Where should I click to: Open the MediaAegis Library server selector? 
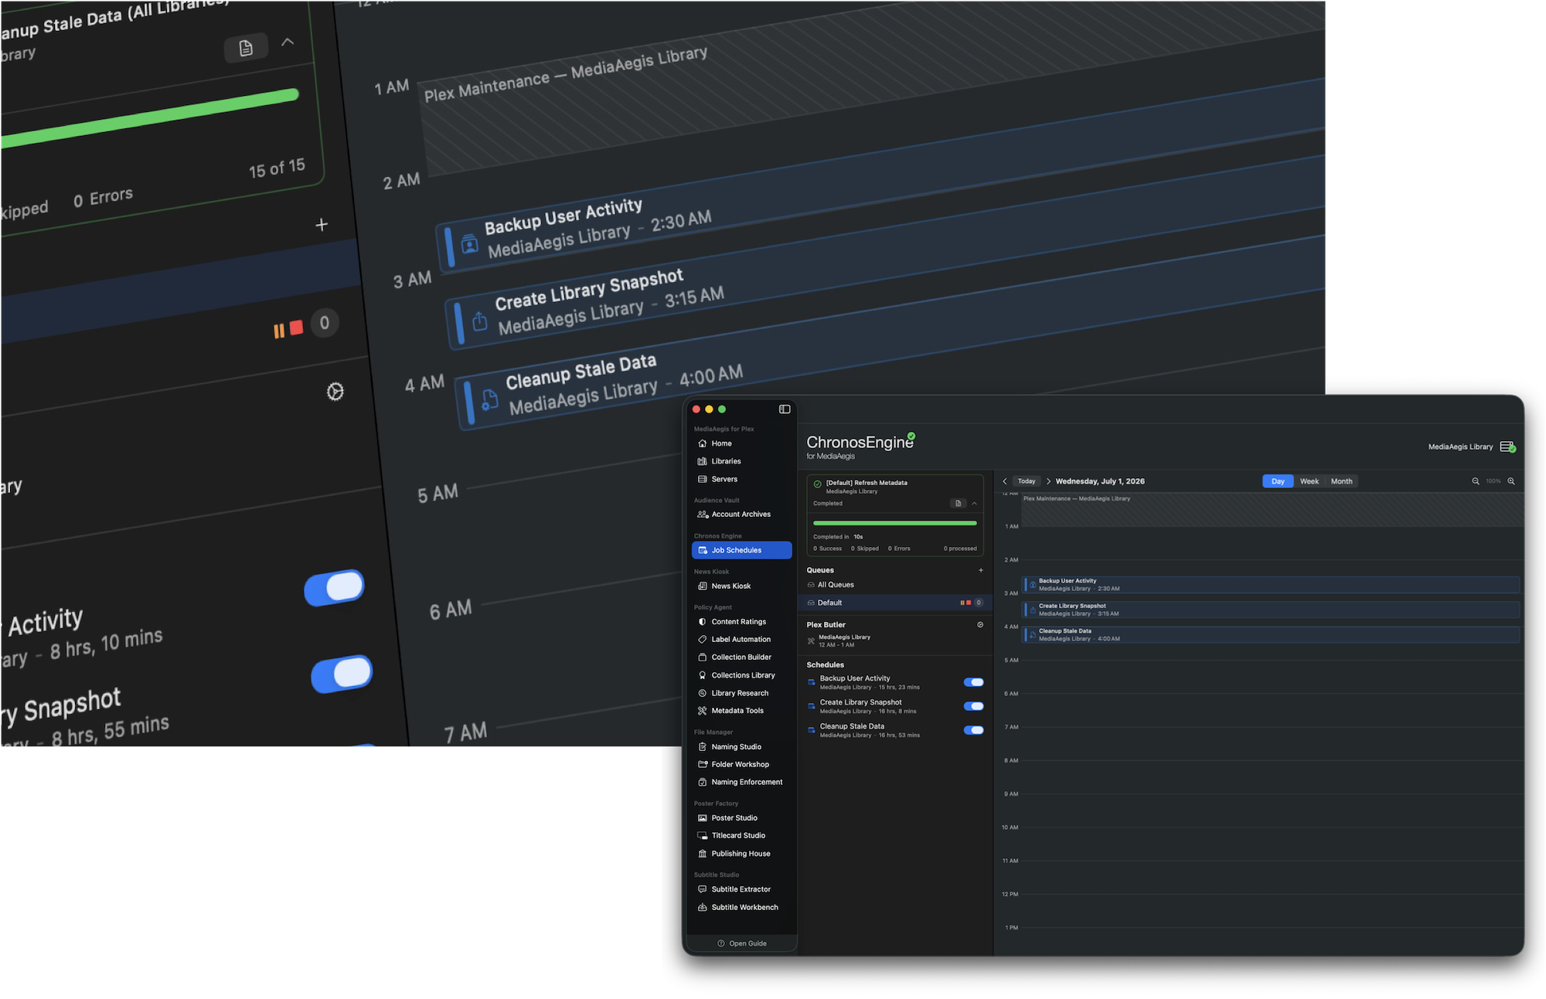tap(1471, 447)
